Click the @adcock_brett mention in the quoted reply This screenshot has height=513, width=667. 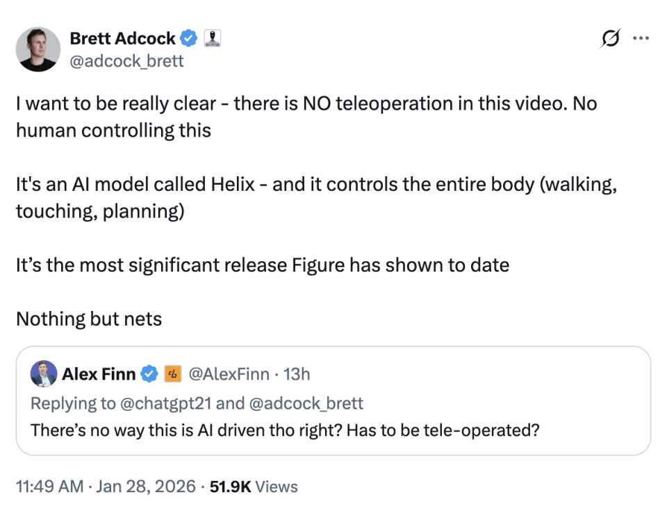point(307,403)
